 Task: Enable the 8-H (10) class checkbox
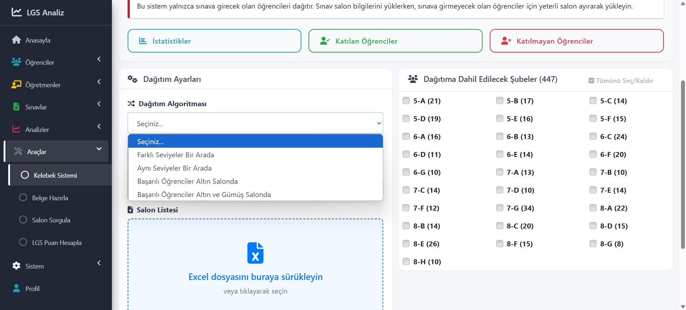[406, 261]
